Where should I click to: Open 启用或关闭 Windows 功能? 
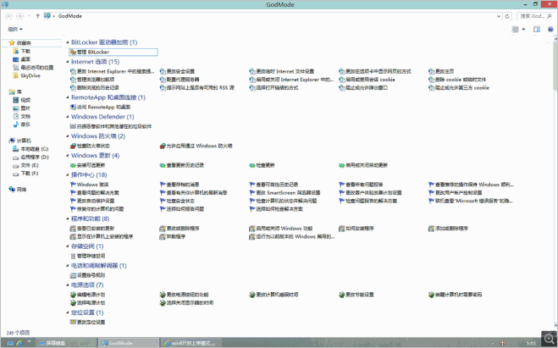[281, 228]
